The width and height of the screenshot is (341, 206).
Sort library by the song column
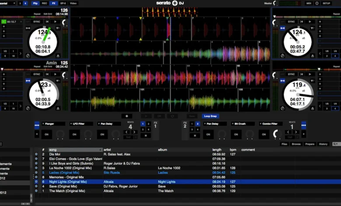76,150
